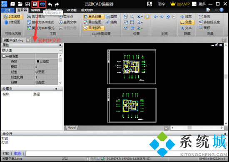
Task: Measure distance with the 距离 tool
Action: [204, 16]
